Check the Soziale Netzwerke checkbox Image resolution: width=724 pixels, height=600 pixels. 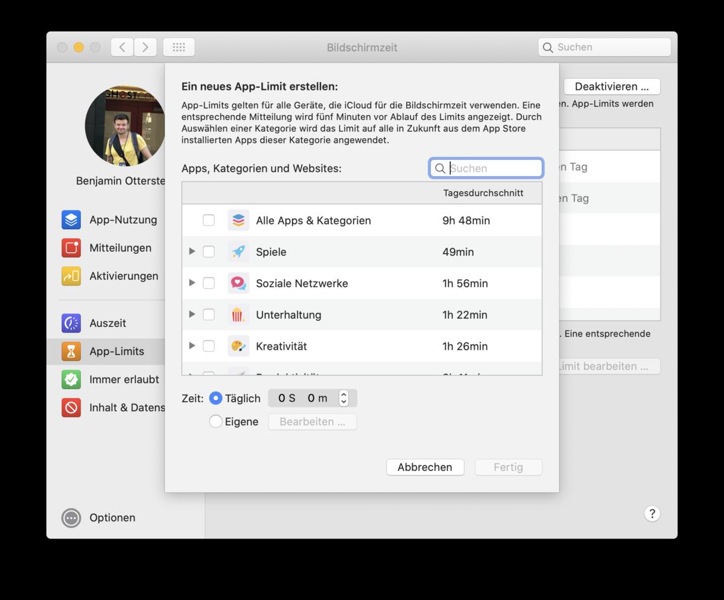(209, 283)
